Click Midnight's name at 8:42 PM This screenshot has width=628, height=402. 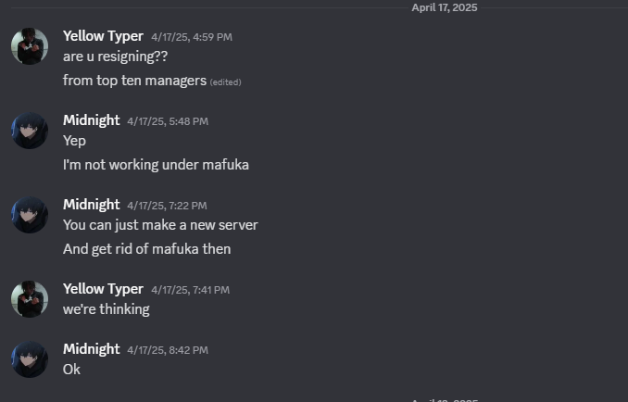coord(92,349)
